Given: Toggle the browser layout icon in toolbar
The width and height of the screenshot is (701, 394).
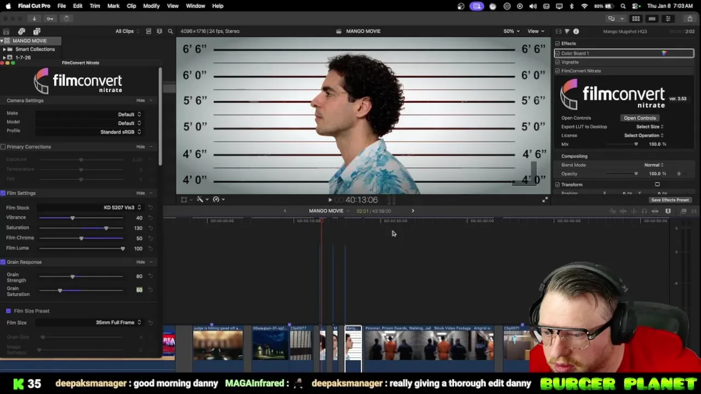Looking at the screenshot, I should coord(636,19).
